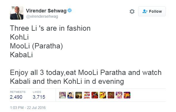Click the seventh liker avatar in the row

(111, 95)
